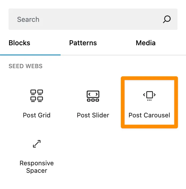The height and width of the screenshot is (189, 186).
Task: Open the Patterns tab
Action: [x=83, y=43]
